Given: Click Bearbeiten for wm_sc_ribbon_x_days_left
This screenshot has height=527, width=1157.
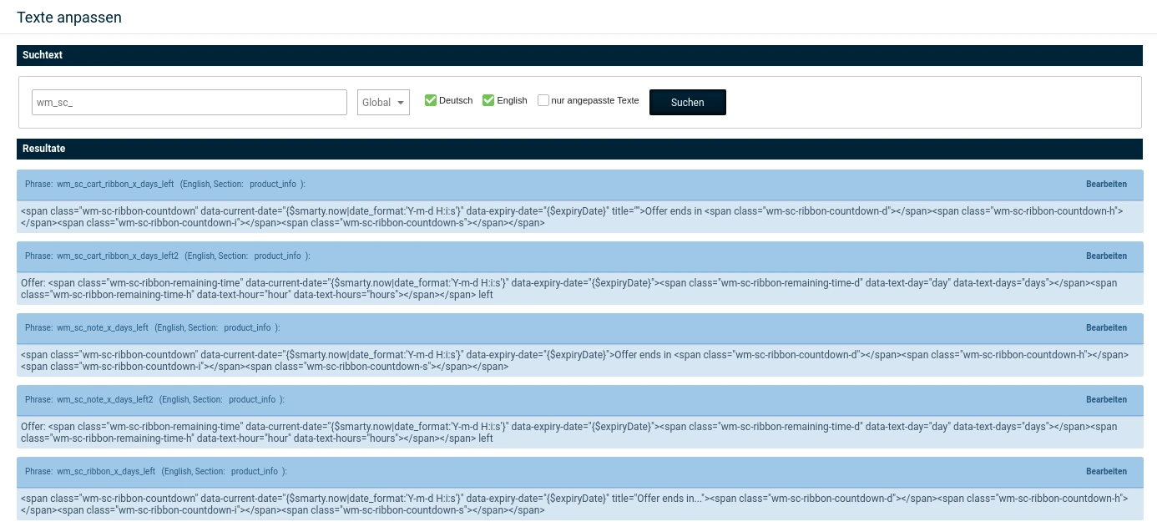Looking at the screenshot, I should (1106, 471).
